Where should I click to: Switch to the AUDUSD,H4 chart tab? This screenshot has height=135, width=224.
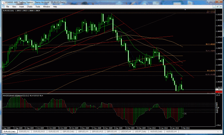tap(171, 131)
